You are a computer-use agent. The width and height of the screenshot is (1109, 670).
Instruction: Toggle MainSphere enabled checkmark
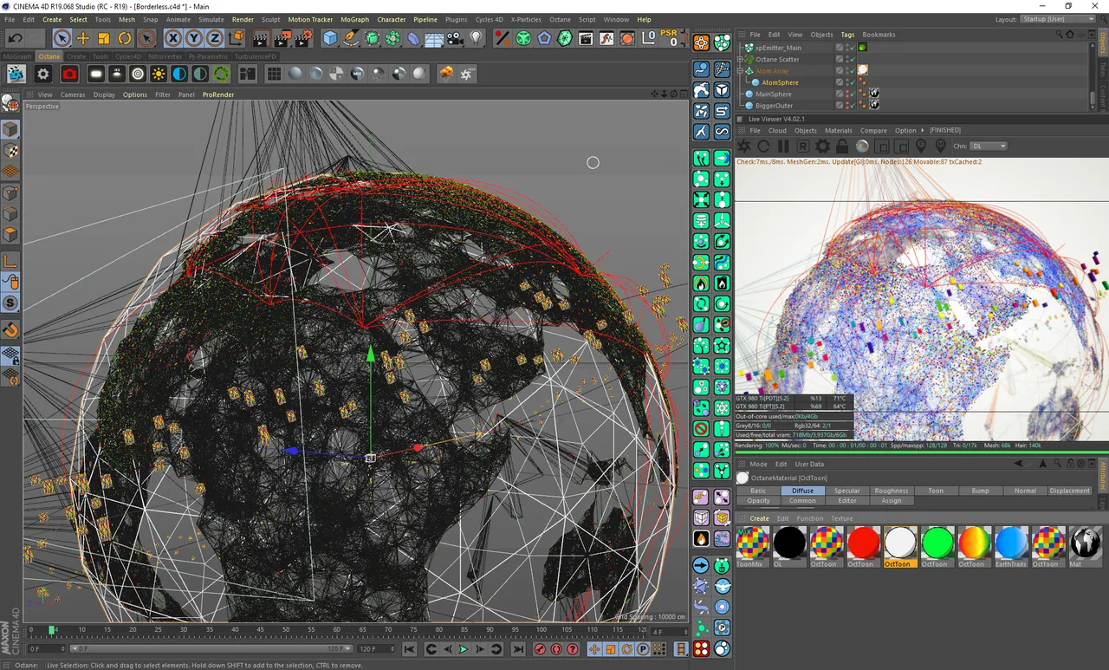pyautogui.click(x=851, y=94)
